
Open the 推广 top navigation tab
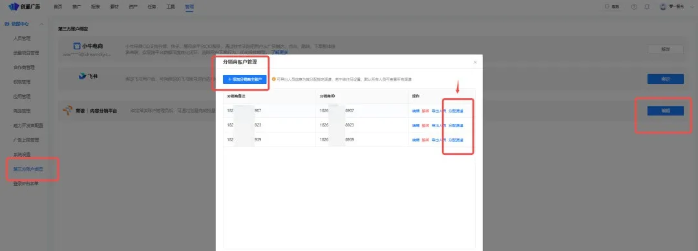pos(76,7)
